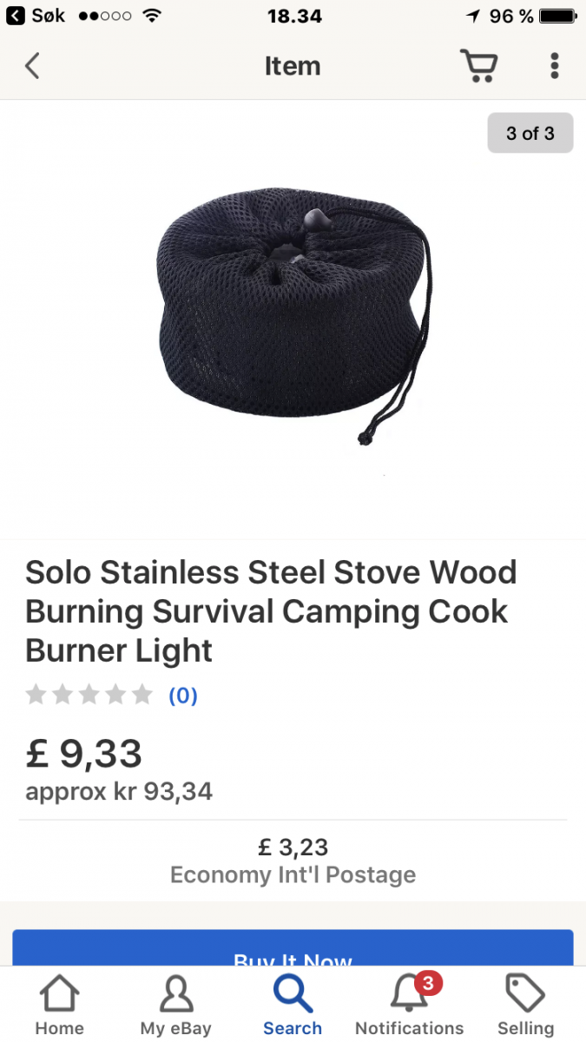Screen dimensions: 586x1042
Task: Tap the five-star rating row
Action: tap(89, 695)
